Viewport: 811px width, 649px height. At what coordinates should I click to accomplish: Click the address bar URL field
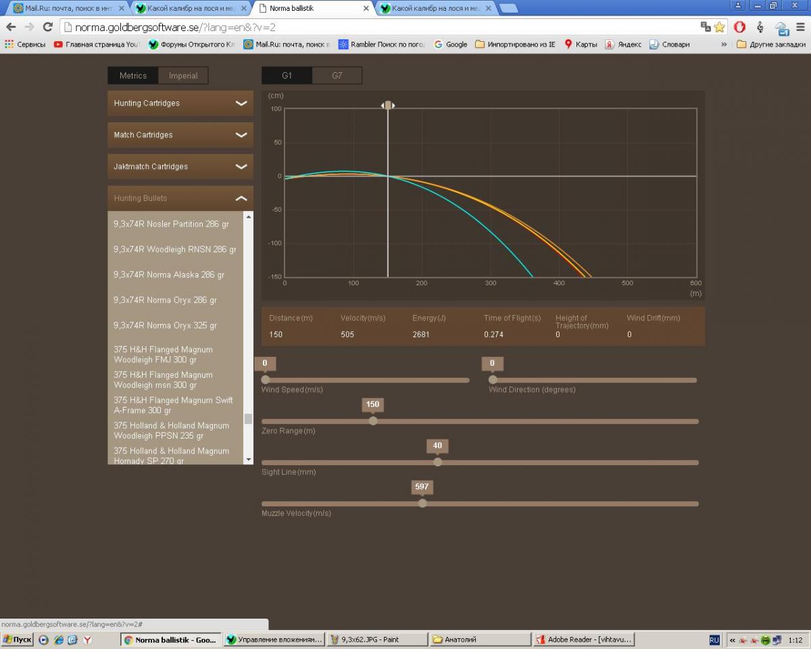pos(378,27)
